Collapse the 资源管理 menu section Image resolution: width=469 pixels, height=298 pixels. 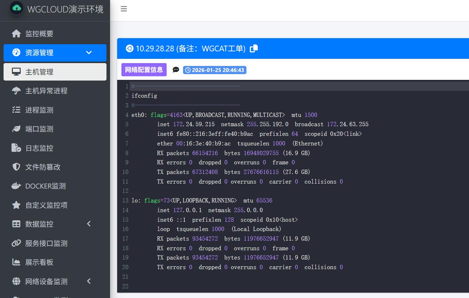pos(88,52)
